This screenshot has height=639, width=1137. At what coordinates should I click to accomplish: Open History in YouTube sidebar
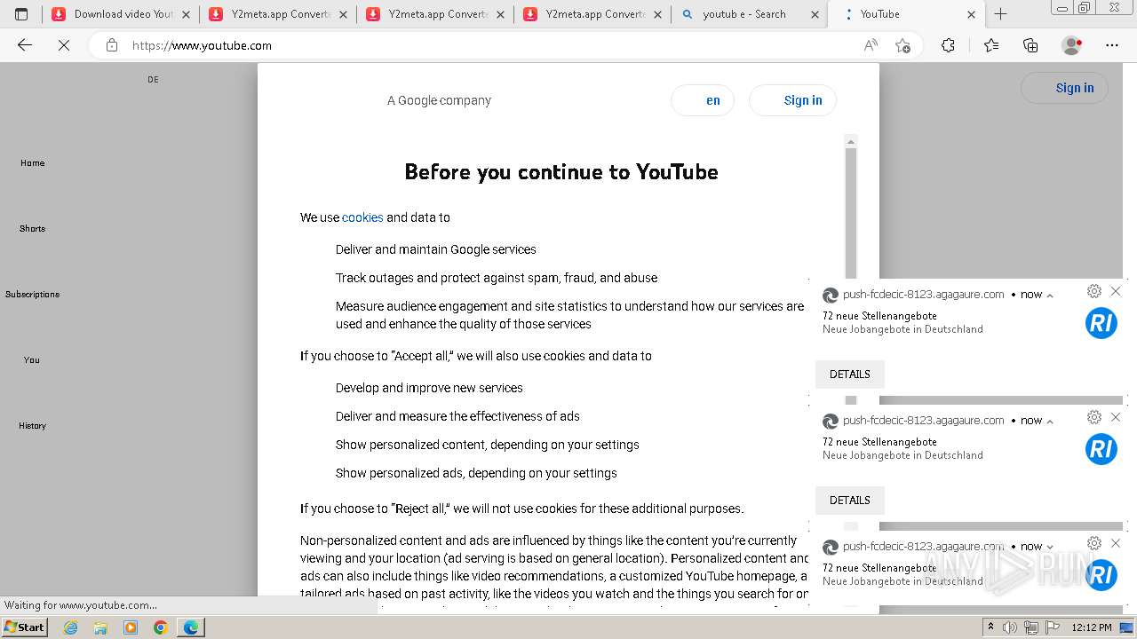coord(32,426)
